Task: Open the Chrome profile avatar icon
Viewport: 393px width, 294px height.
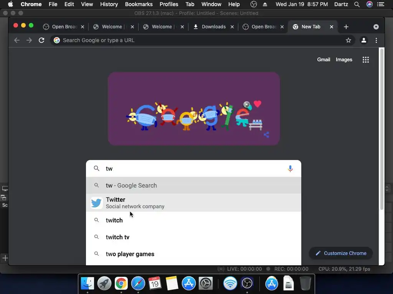Action: tap(364, 40)
